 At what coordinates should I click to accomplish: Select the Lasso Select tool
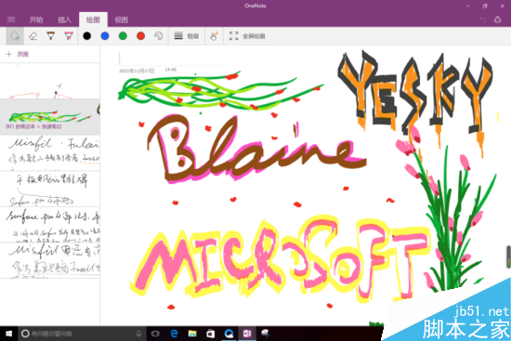15,36
